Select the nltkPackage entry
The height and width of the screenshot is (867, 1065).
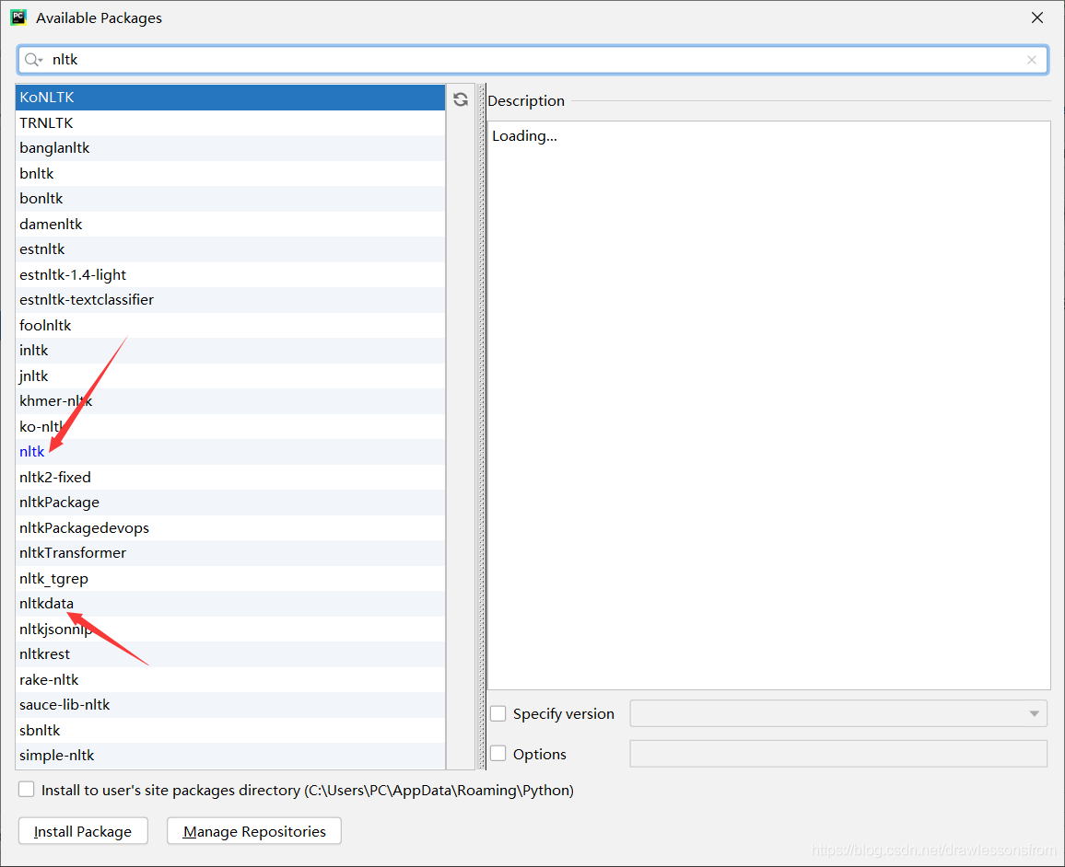230,503
